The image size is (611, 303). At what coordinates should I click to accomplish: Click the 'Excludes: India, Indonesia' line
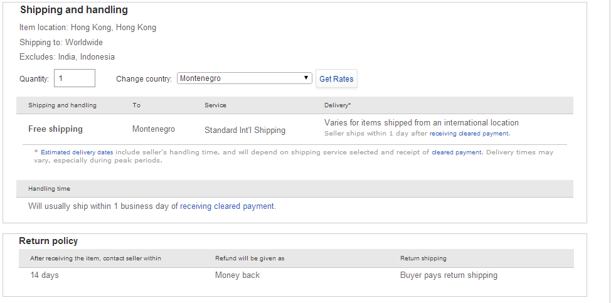click(67, 56)
